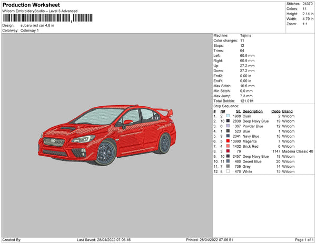Image resolution: width=316 pixels, height=244 pixels.
Task: Click the 'Grey' description text
Action: coord(246,167)
